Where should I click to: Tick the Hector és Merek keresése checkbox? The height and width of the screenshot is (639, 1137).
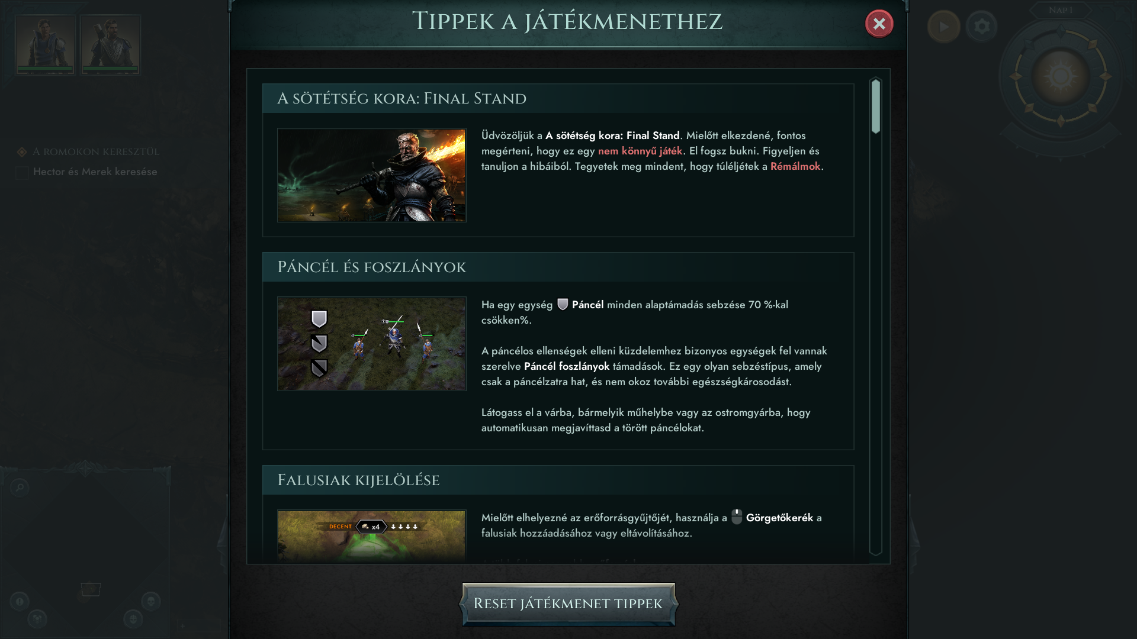[22, 173]
